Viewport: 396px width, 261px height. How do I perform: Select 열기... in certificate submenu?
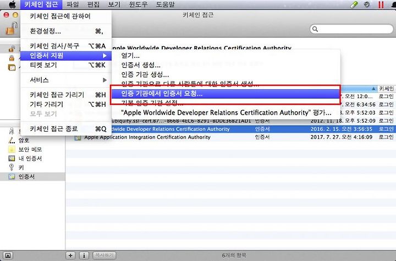click(x=226, y=56)
